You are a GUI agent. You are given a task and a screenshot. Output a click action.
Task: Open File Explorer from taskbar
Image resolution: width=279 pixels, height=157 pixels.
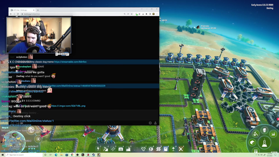(61, 155)
